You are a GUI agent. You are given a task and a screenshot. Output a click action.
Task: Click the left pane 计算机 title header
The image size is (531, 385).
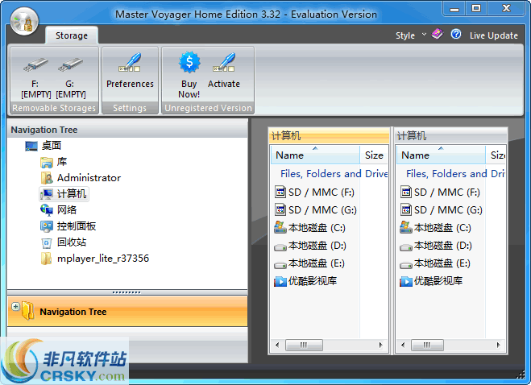coord(330,136)
